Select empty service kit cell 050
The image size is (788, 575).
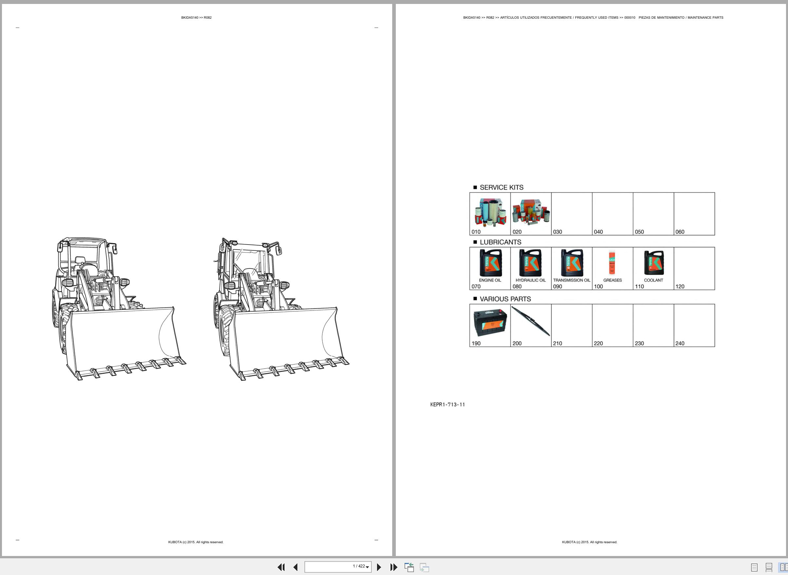coord(653,214)
